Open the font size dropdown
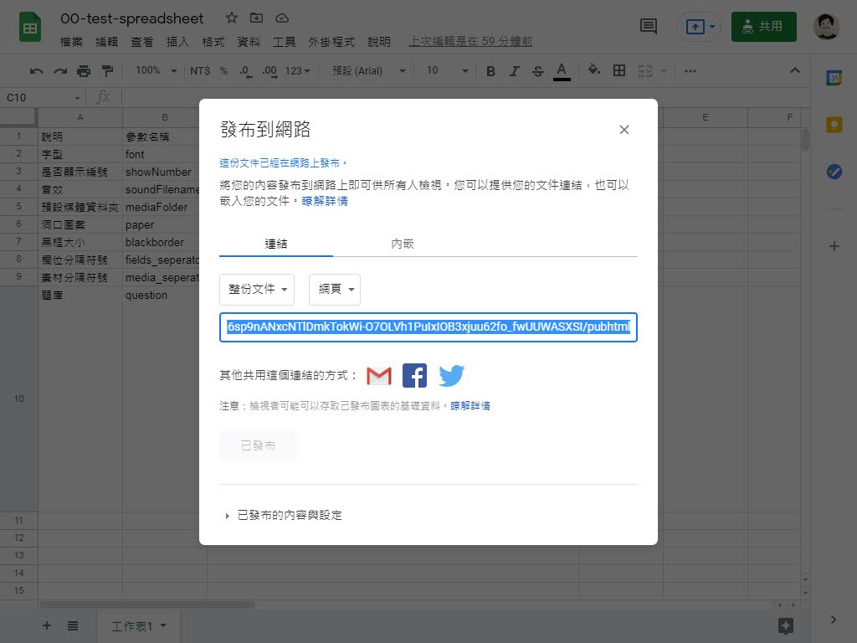 (x=444, y=71)
